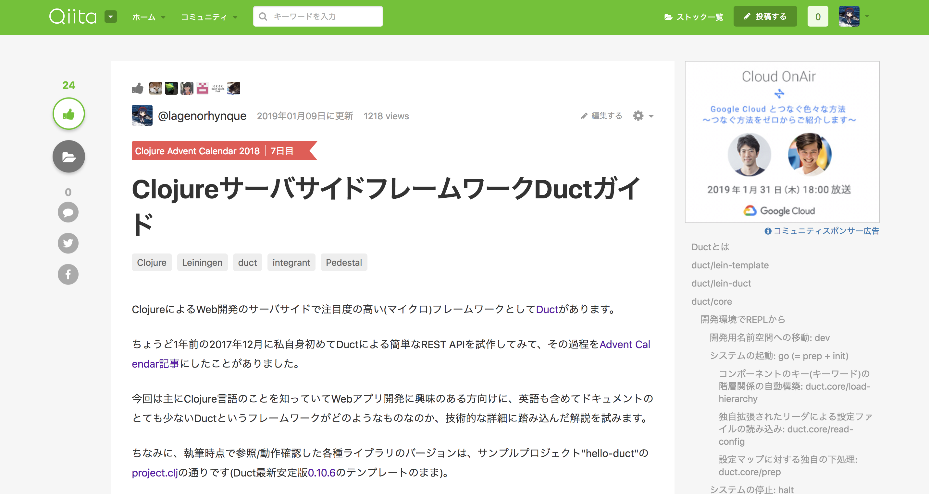Click the green like thumbs-up button
929x494 pixels.
[x=68, y=114]
